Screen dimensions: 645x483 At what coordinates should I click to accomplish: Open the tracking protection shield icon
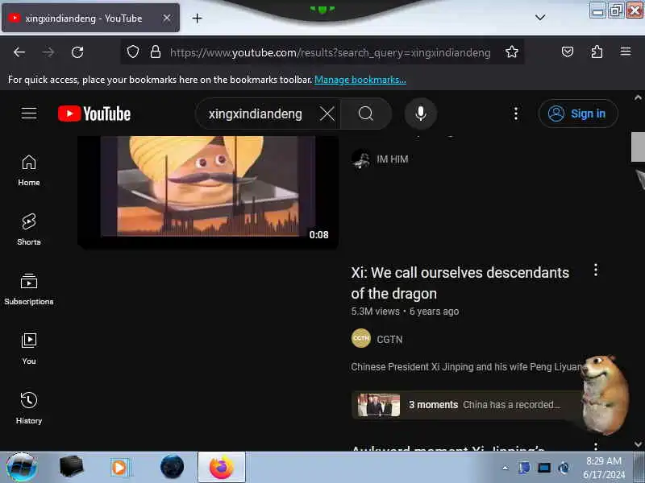coord(132,52)
